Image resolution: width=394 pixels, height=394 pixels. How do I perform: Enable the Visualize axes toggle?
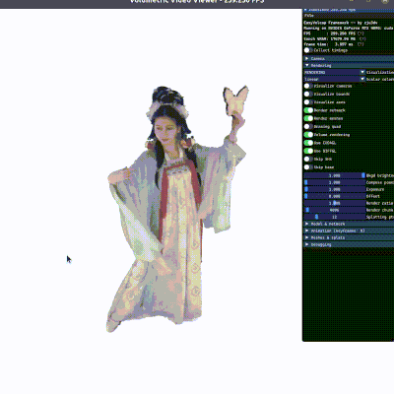coord(308,102)
